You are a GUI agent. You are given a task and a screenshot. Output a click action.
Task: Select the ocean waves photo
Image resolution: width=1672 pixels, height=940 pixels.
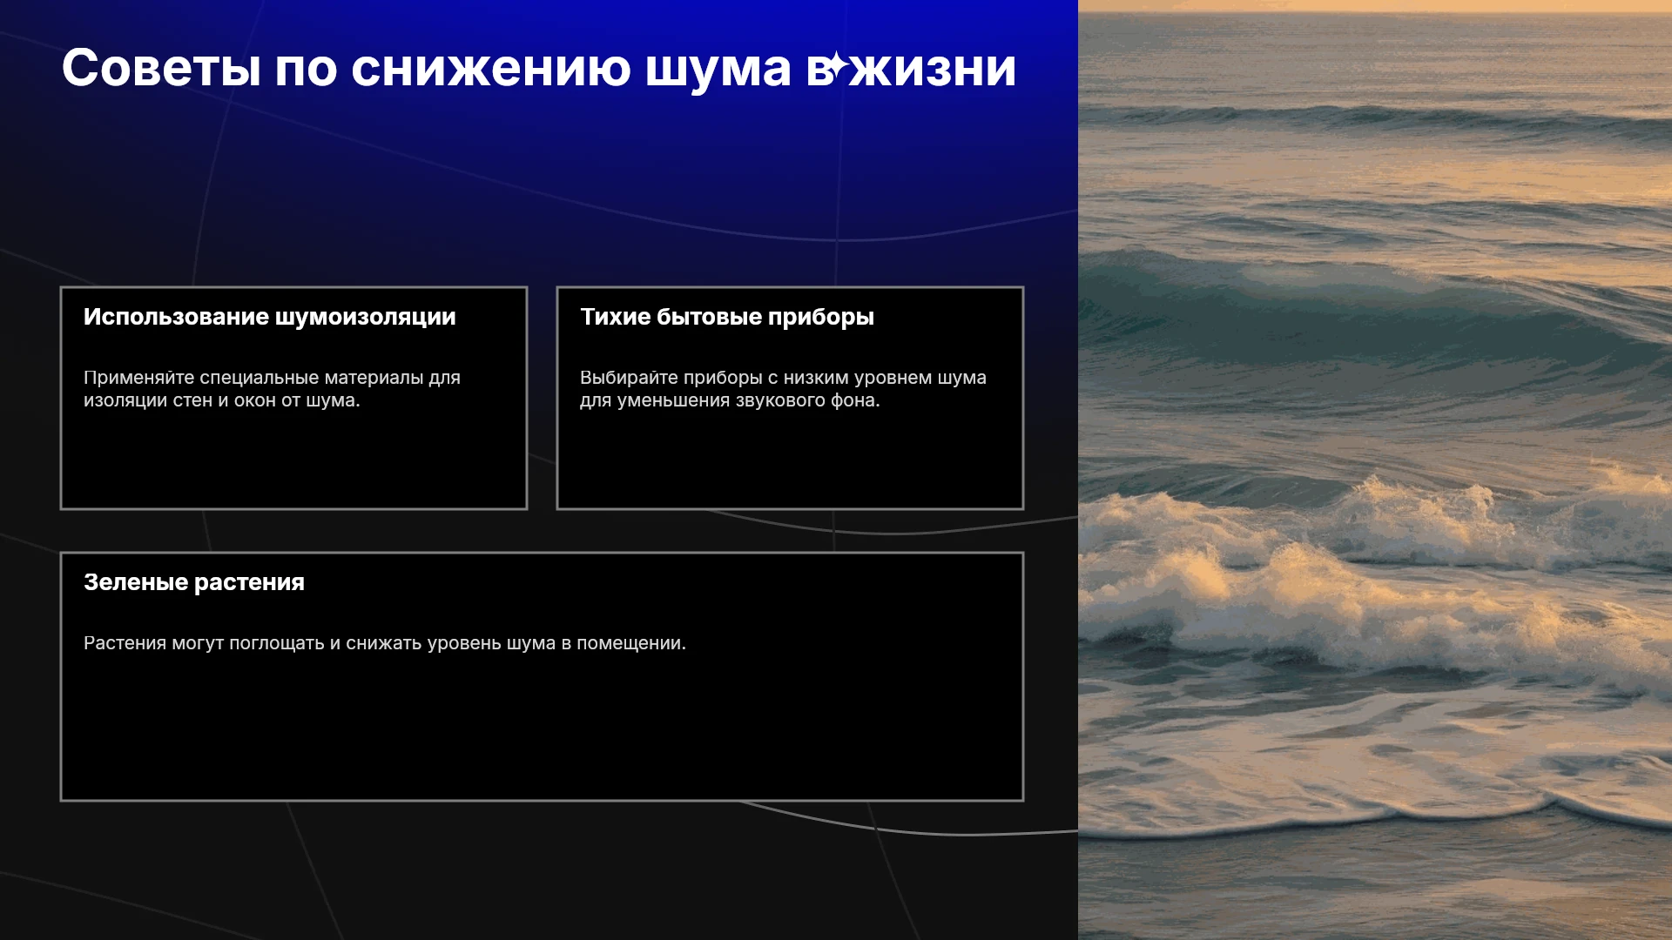[x=1375, y=470]
